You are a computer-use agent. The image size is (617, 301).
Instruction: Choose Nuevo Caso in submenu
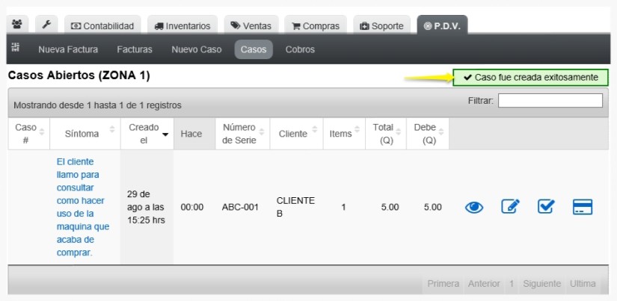tap(197, 49)
